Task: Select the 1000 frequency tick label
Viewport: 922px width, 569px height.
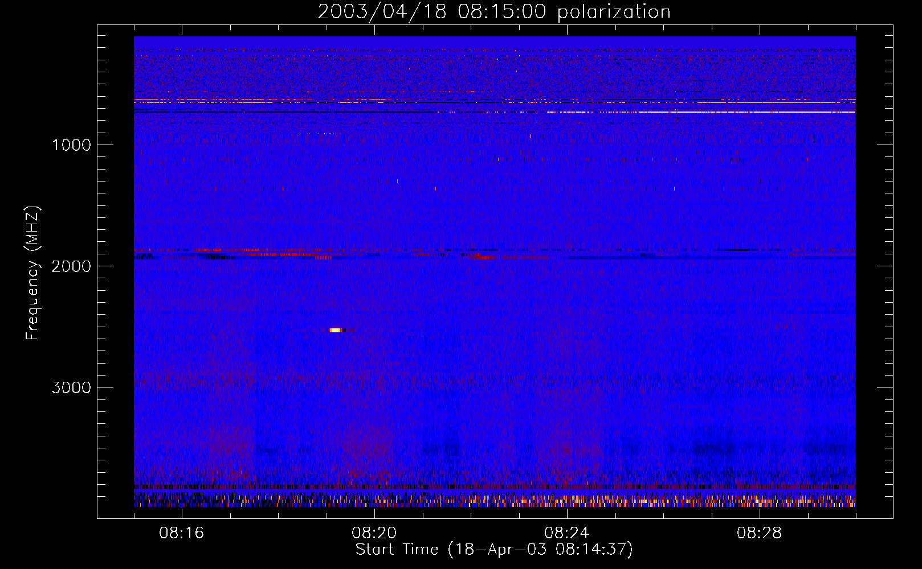Action: point(71,145)
